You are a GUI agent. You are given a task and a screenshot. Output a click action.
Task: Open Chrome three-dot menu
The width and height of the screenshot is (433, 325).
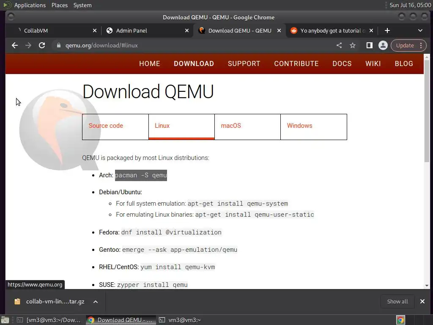click(x=421, y=45)
